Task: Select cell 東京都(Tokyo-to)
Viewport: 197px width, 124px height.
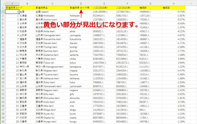Action: click(52, 63)
